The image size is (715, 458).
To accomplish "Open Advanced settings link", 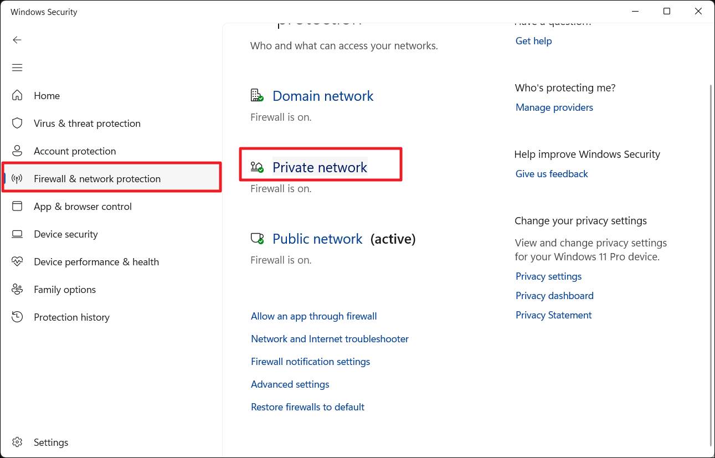I will pyautogui.click(x=290, y=384).
